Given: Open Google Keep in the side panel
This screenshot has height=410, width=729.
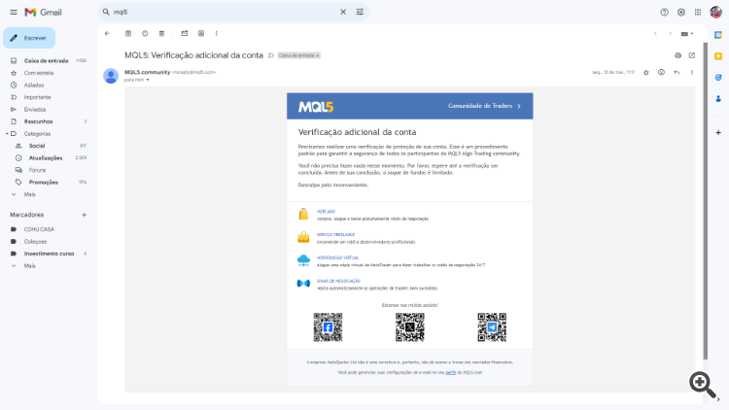Looking at the screenshot, I should click(x=718, y=56).
